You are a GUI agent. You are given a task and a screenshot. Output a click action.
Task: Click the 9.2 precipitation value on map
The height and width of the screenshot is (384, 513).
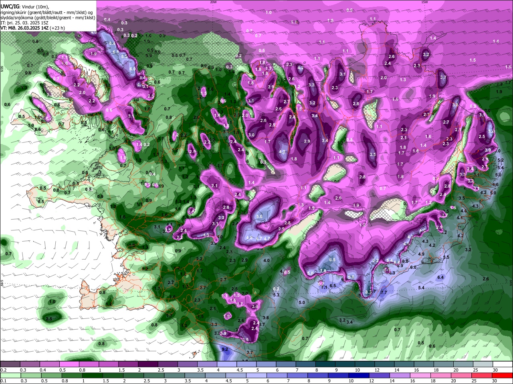click(225, 349)
